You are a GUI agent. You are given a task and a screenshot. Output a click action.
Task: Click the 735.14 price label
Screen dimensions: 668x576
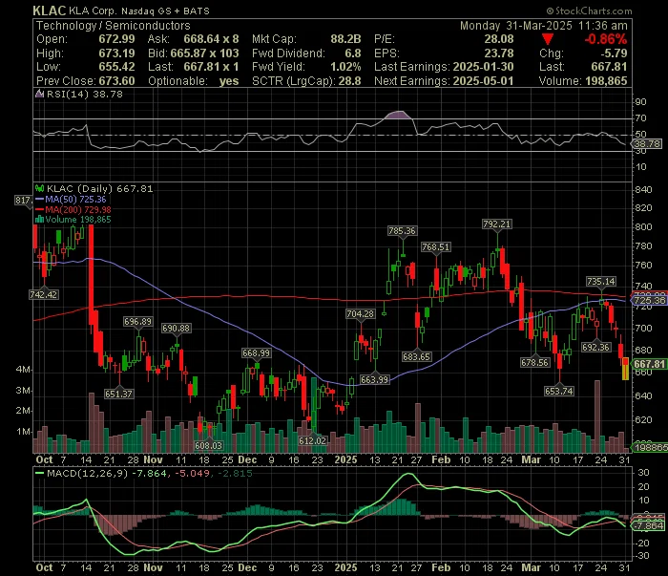tap(600, 282)
